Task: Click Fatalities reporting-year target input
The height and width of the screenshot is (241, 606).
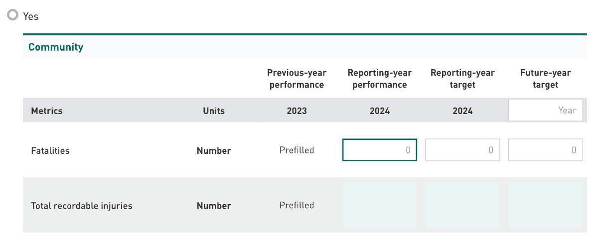Action: pyautogui.click(x=462, y=150)
